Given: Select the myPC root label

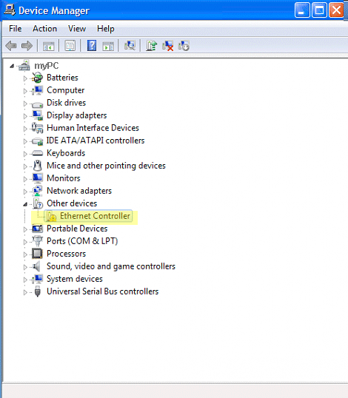Looking at the screenshot, I should (x=47, y=66).
